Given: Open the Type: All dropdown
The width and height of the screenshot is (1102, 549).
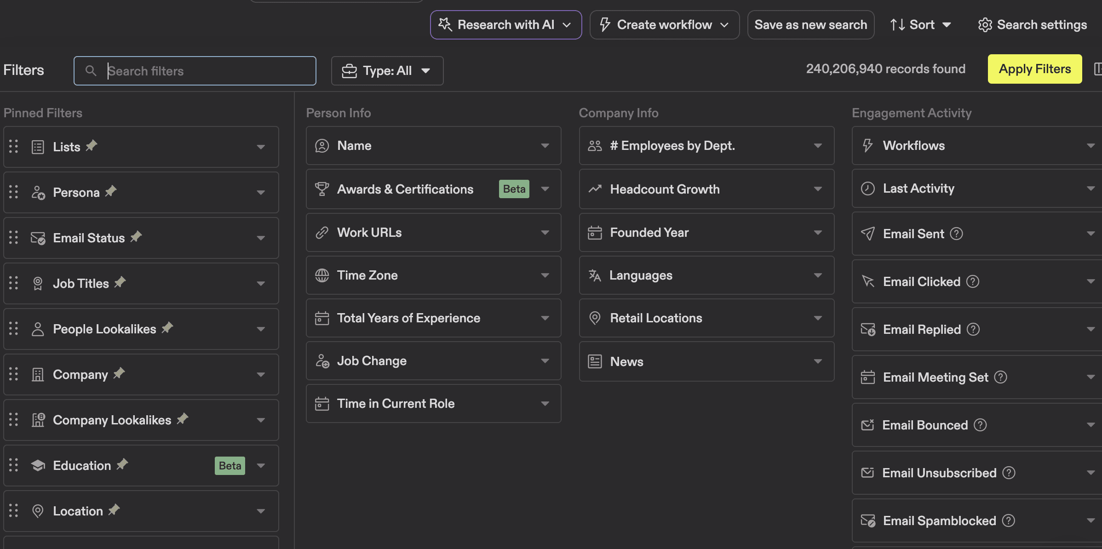Looking at the screenshot, I should point(387,71).
